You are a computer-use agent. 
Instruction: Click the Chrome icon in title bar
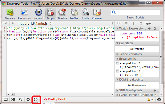click(x=4, y=4)
